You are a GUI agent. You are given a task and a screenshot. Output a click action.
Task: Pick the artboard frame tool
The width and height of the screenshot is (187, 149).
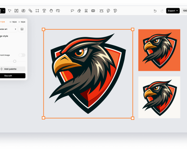pyautogui.click(x=37, y=11)
